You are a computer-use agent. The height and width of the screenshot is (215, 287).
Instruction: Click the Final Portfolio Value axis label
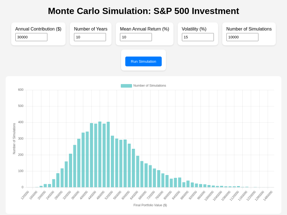(150, 205)
